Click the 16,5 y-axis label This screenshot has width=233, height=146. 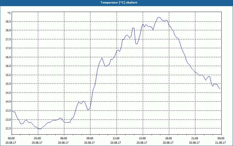pyautogui.click(x=8, y=57)
